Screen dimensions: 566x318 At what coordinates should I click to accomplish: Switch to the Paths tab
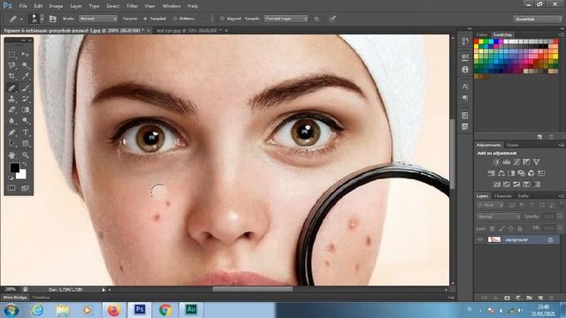(x=524, y=196)
